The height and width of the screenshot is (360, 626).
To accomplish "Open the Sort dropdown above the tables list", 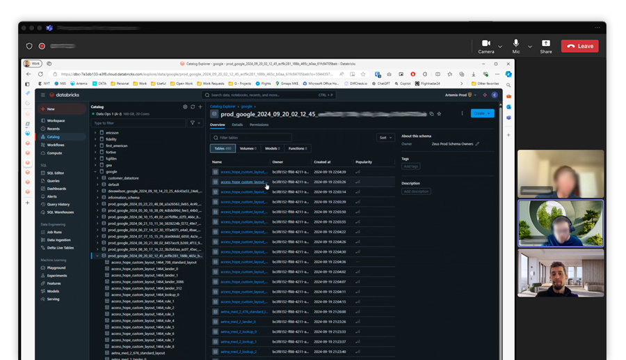I will point(385,137).
